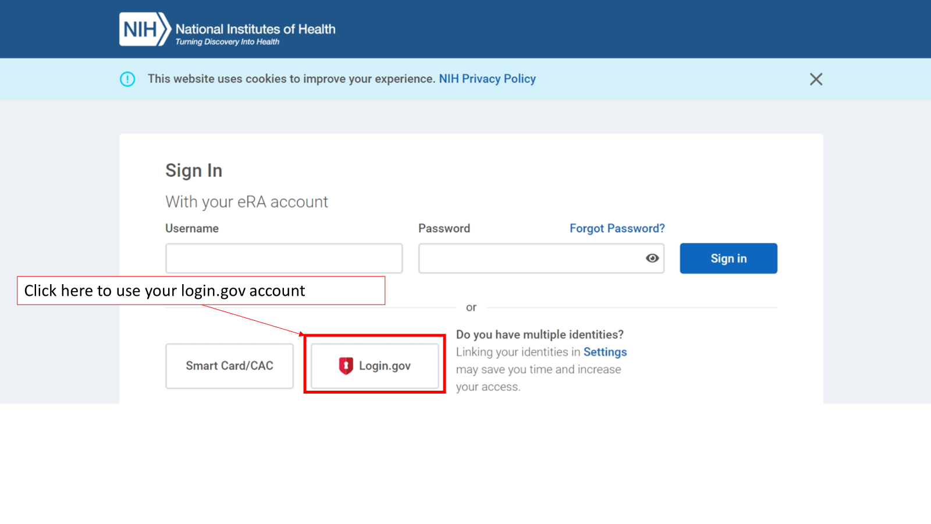Dismiss the cookie banner with X

[x=816, y=79]
